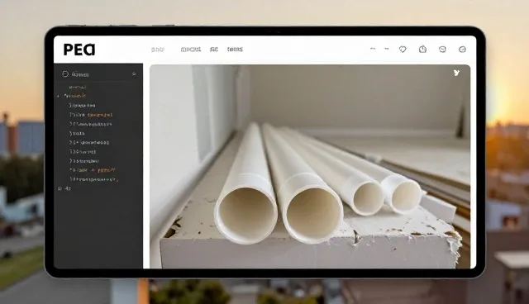Click the envelope-like icon next to share
Screen dimensions: 529x304
coord(442,50)
